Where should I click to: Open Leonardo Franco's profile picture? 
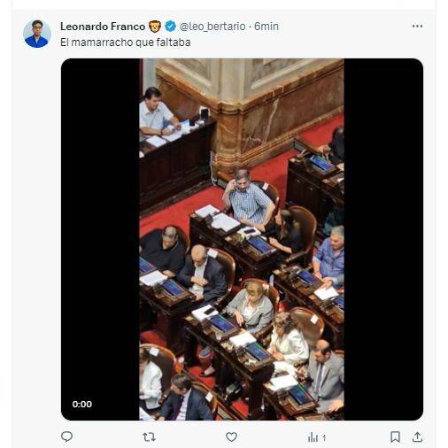pos(37,34)
